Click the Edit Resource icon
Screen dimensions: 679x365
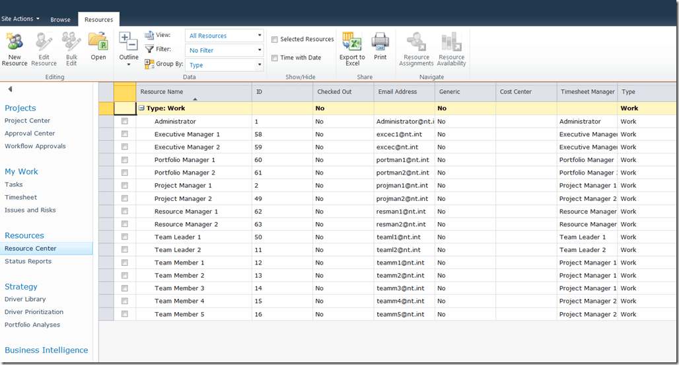pyautogui.click(x=44, y=43)
